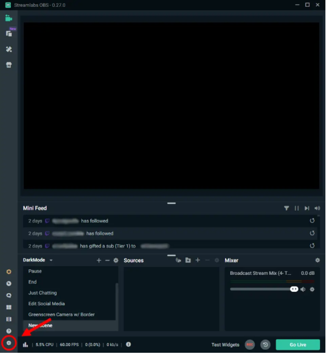Maximize the Streamlabs OBS window
The image size is (326, 354).
(x=308, y=5)
